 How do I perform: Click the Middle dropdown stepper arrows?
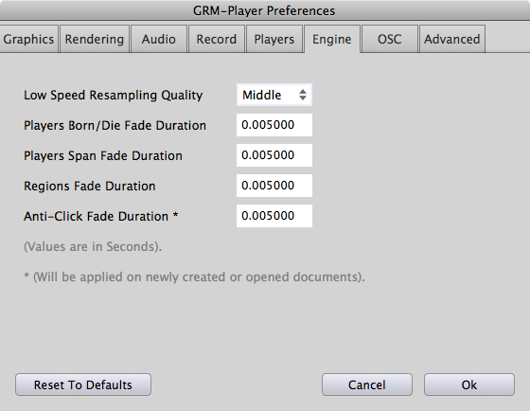click(x=303, y=95)
